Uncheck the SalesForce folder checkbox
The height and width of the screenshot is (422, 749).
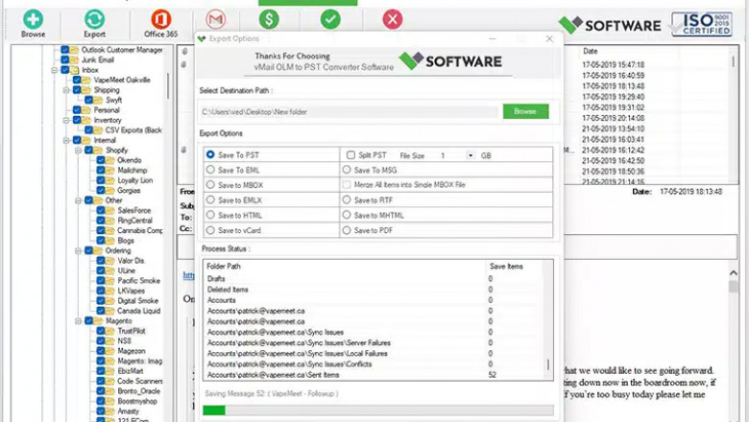pyautogui.click(x=101, y=210)
